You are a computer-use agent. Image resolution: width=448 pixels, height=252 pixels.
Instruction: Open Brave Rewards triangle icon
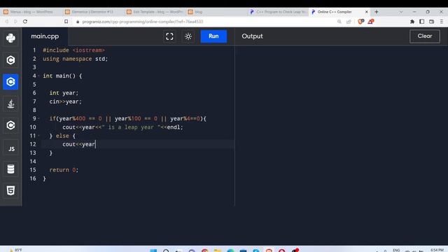click(370, 22)
